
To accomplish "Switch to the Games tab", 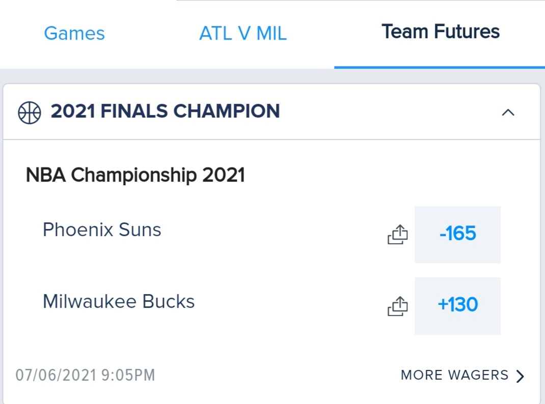I will (74, 33).
